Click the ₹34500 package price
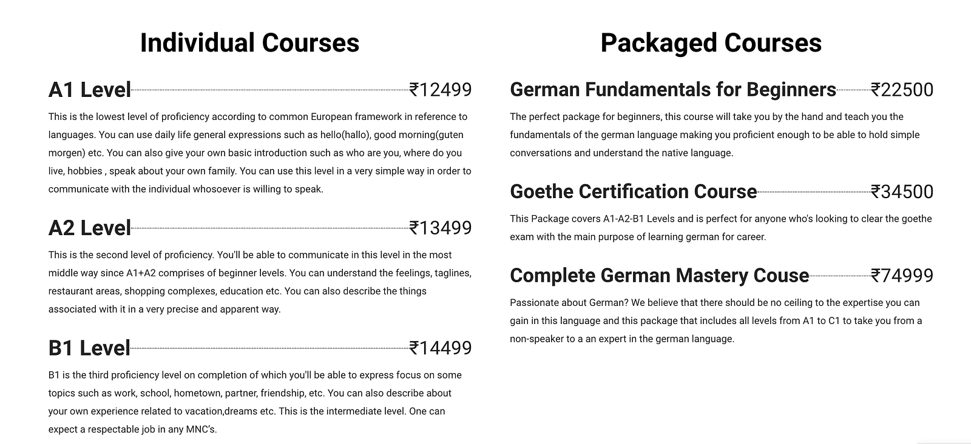This screenshot has width=971, height=444. (902, 191)
